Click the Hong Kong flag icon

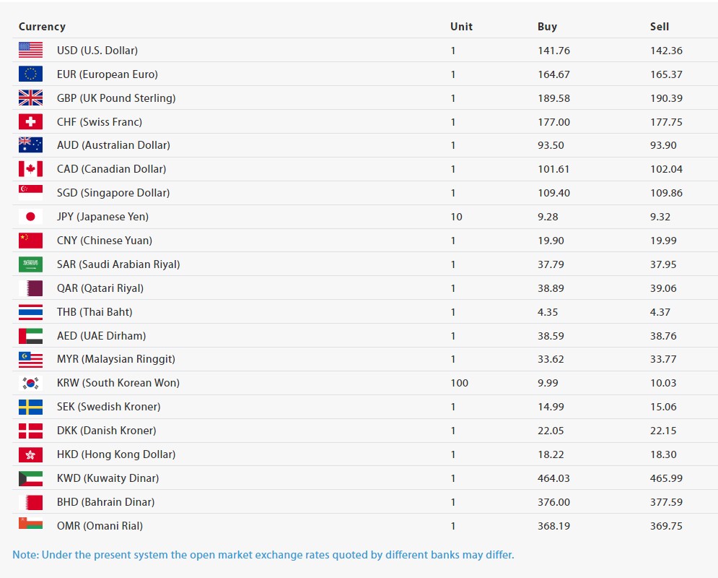click(x=30, y=454)
